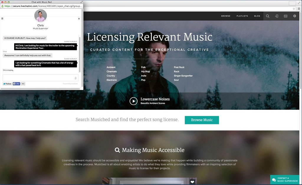Screen dimensions: 302x185
Task: Click the browser bookmark star icon
Action: [x=294, y=9]
